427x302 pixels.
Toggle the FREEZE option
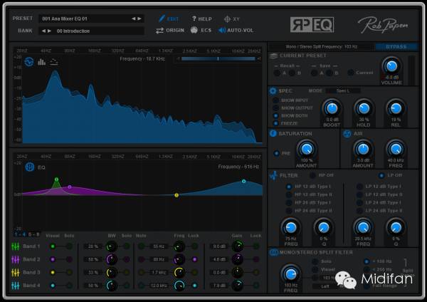(275, 123)
